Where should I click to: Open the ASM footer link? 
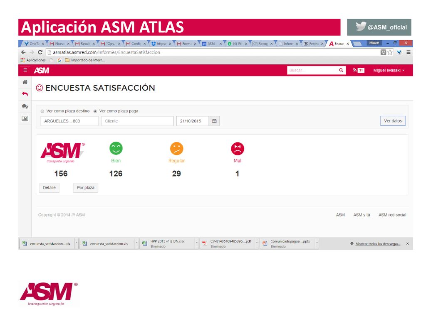pos(340,215)
